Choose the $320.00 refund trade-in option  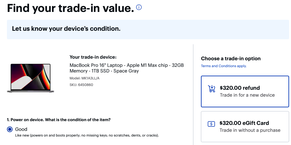coord(245,91)
